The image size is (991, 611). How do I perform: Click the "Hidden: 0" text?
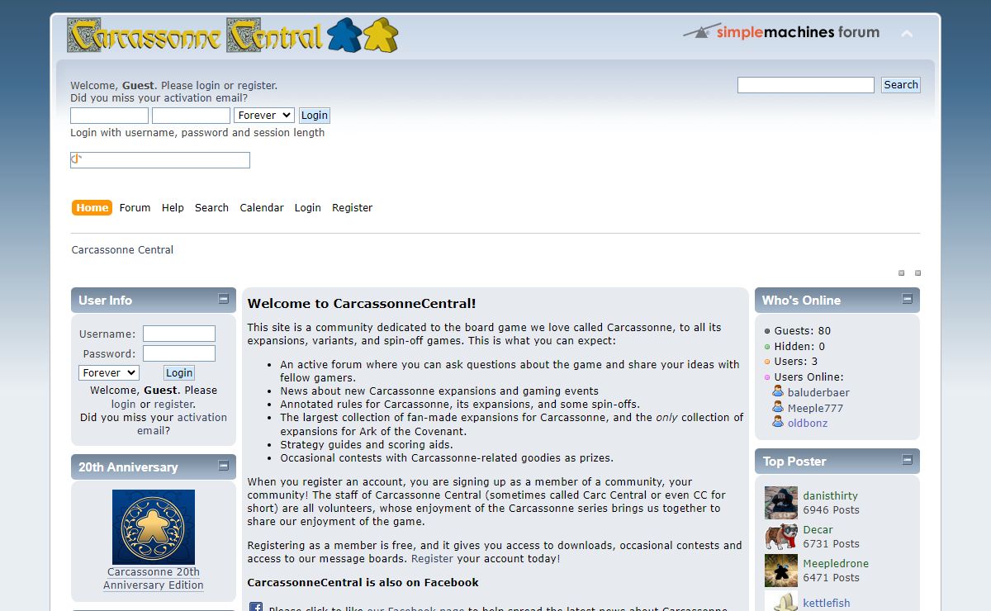coord(799,347)
